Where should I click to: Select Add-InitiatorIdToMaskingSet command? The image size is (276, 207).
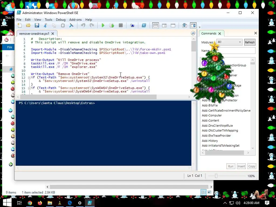(x=221, y=146)
